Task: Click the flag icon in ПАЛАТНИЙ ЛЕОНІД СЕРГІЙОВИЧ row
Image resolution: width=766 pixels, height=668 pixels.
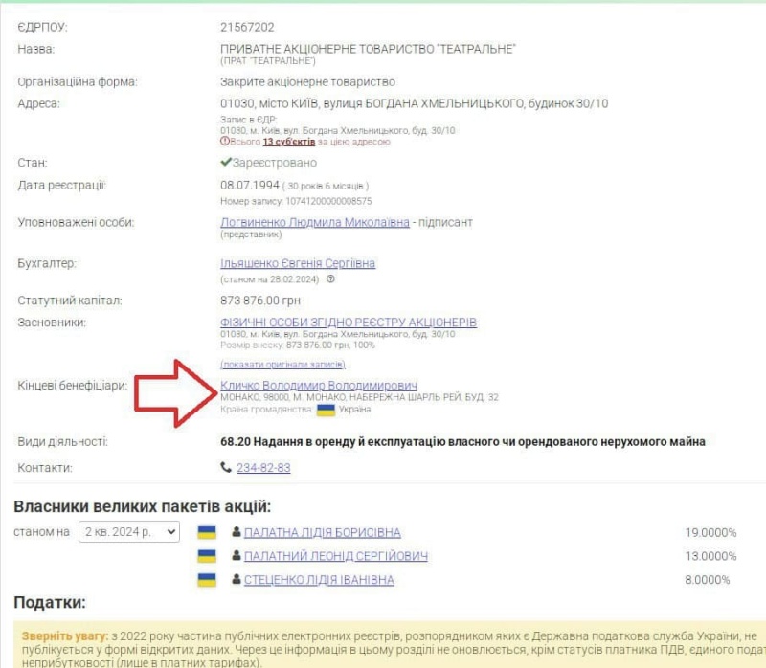Action: coord(206,556)
